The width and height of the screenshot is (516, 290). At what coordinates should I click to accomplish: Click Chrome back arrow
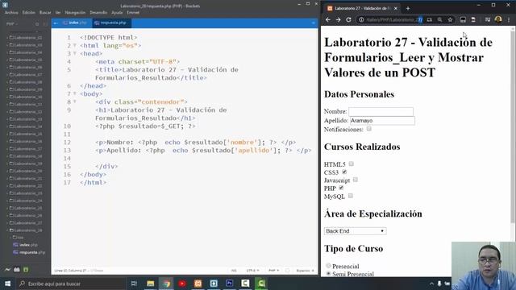(328, 19)
